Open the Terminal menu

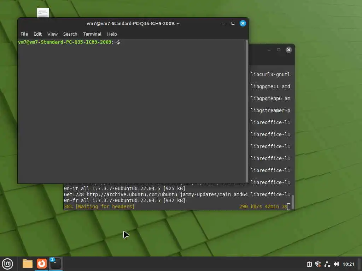click(92, 34)
